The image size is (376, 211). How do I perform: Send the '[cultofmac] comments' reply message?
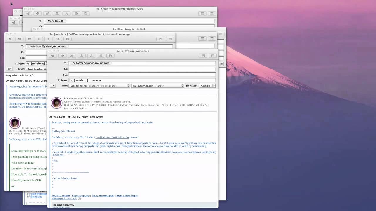click(53, 56)
